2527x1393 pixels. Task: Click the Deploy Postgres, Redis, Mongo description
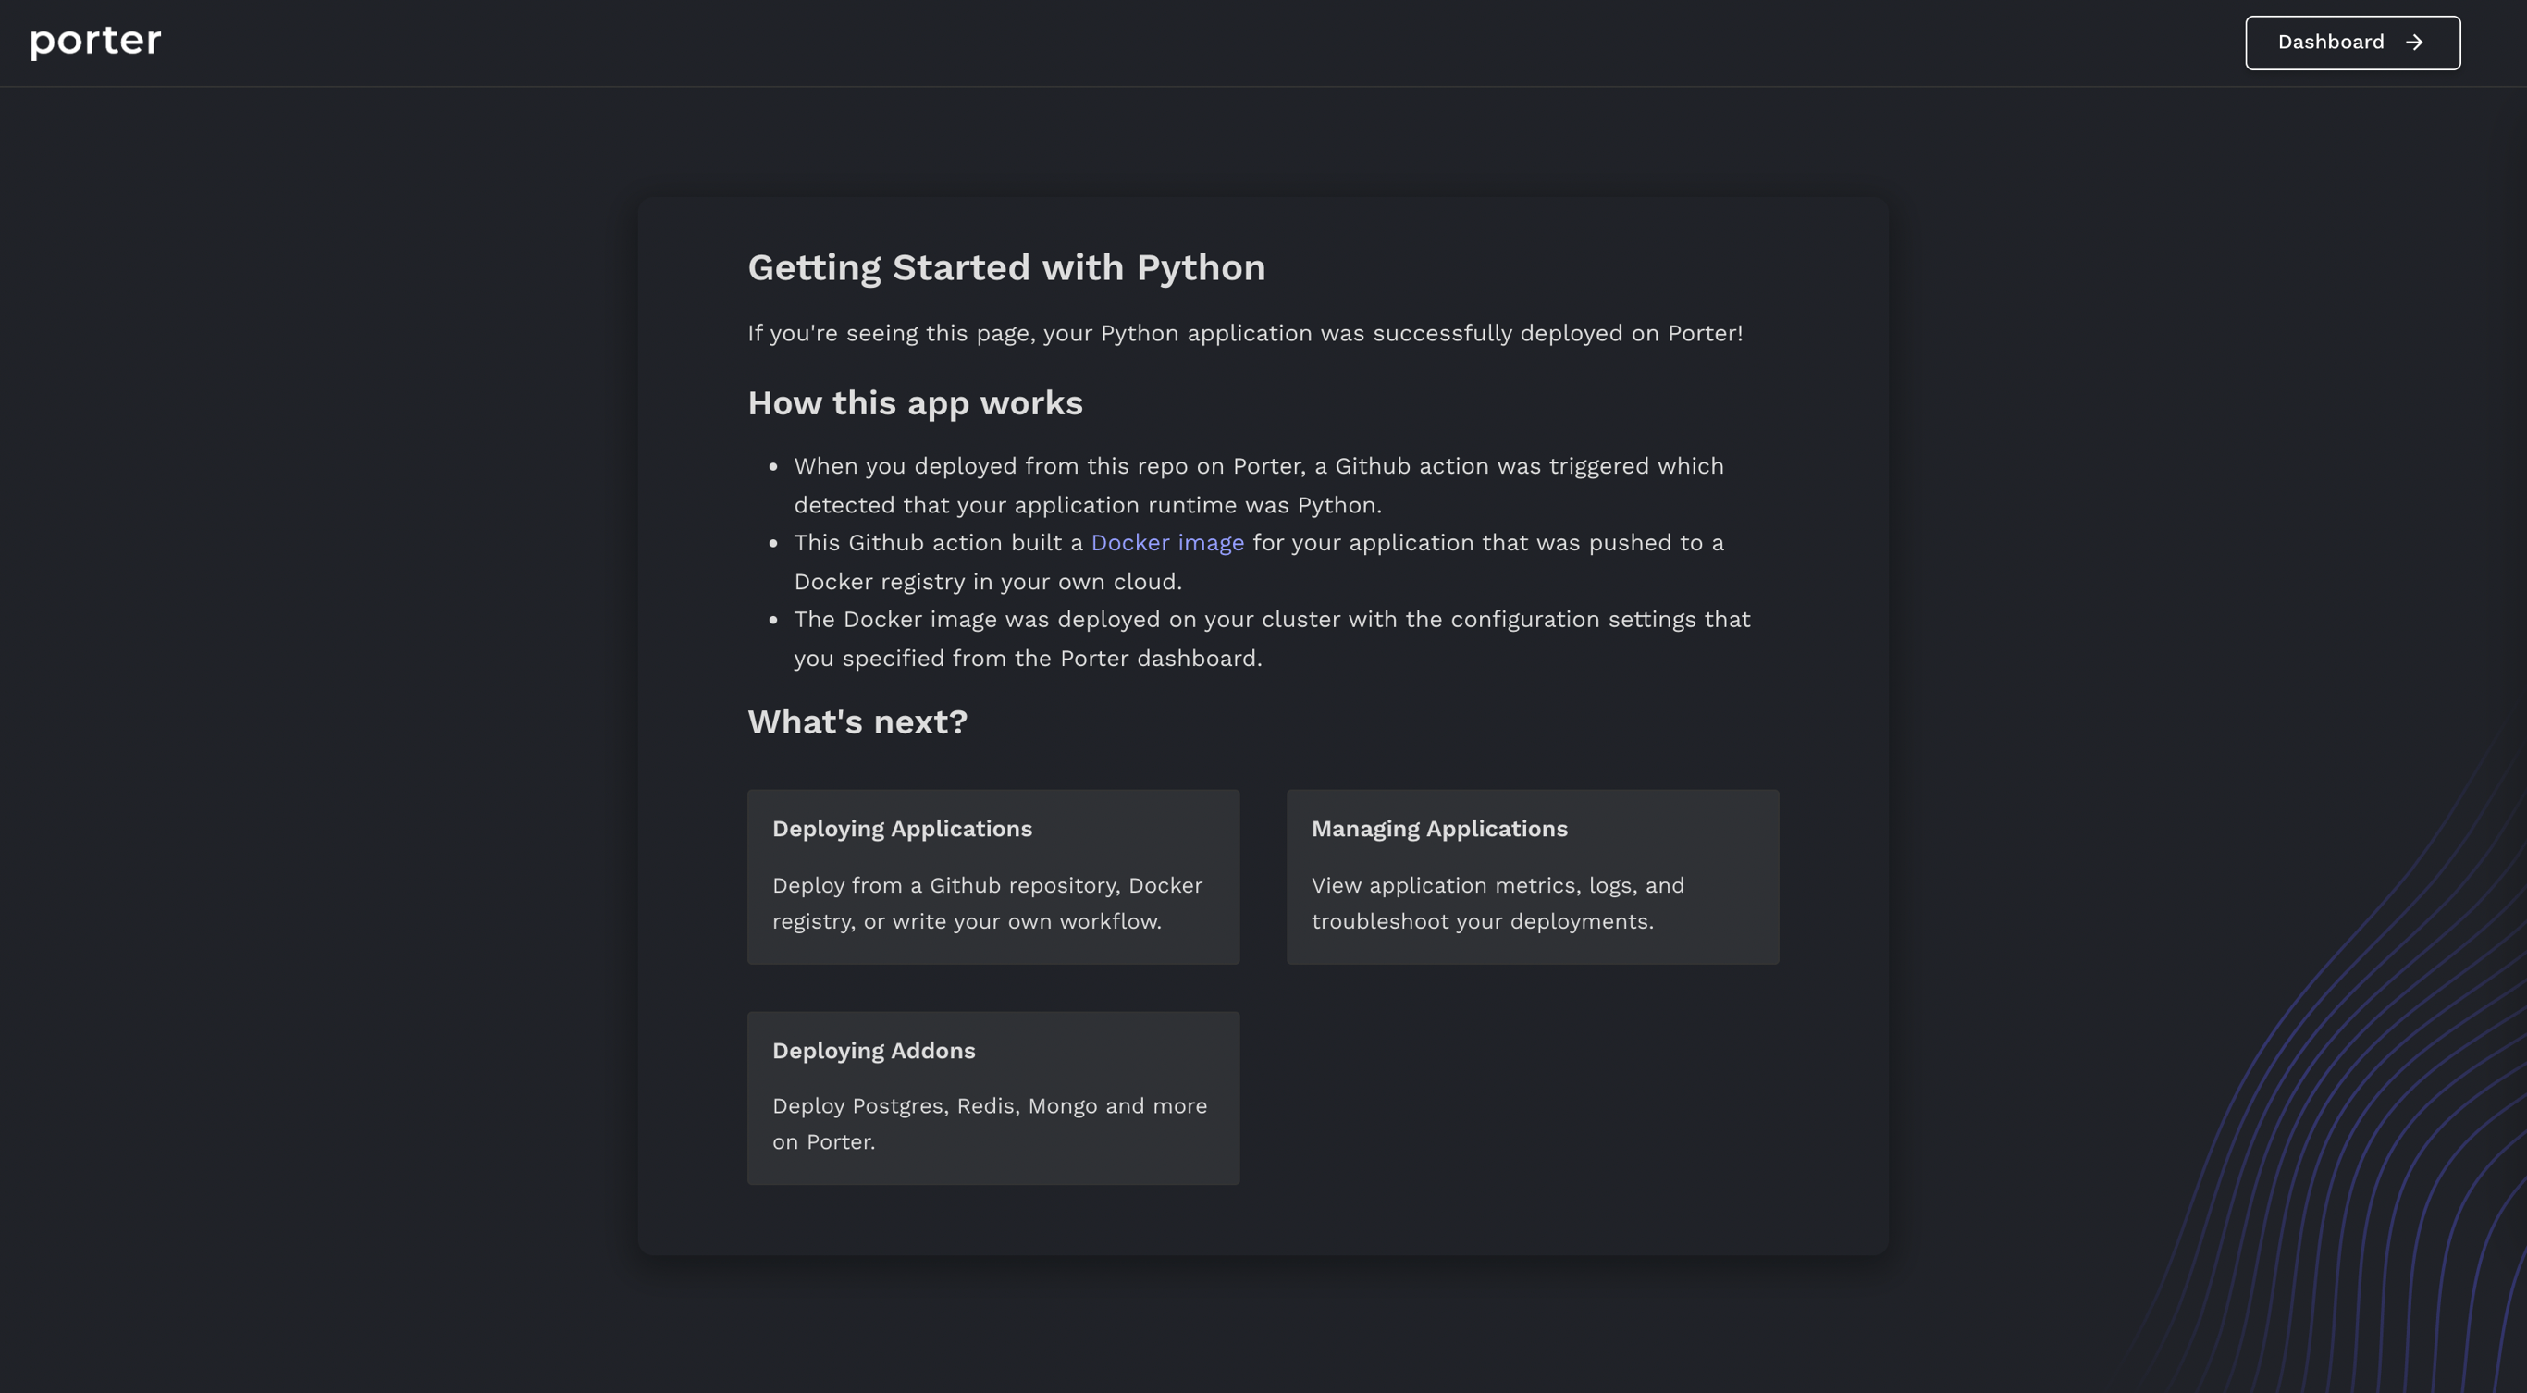(x=989, y=1123)
